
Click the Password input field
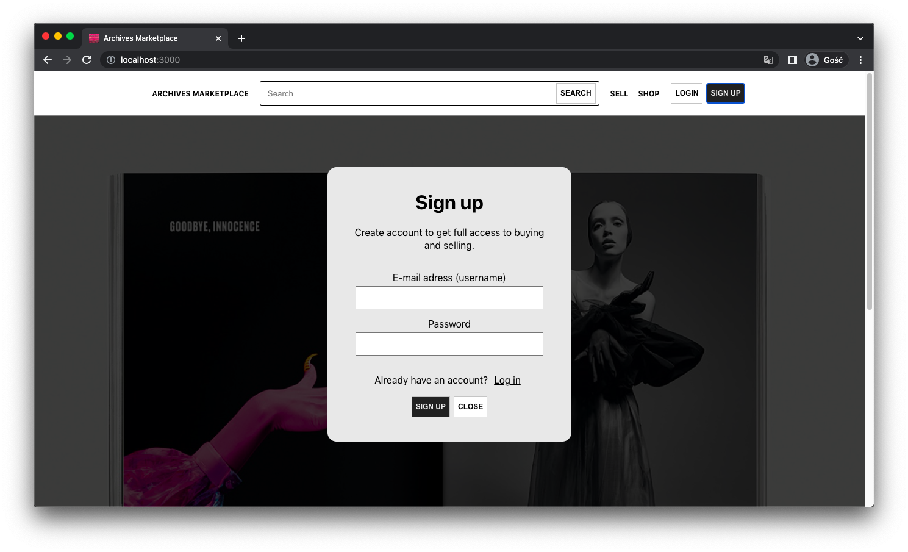click(x=449, y=343)
